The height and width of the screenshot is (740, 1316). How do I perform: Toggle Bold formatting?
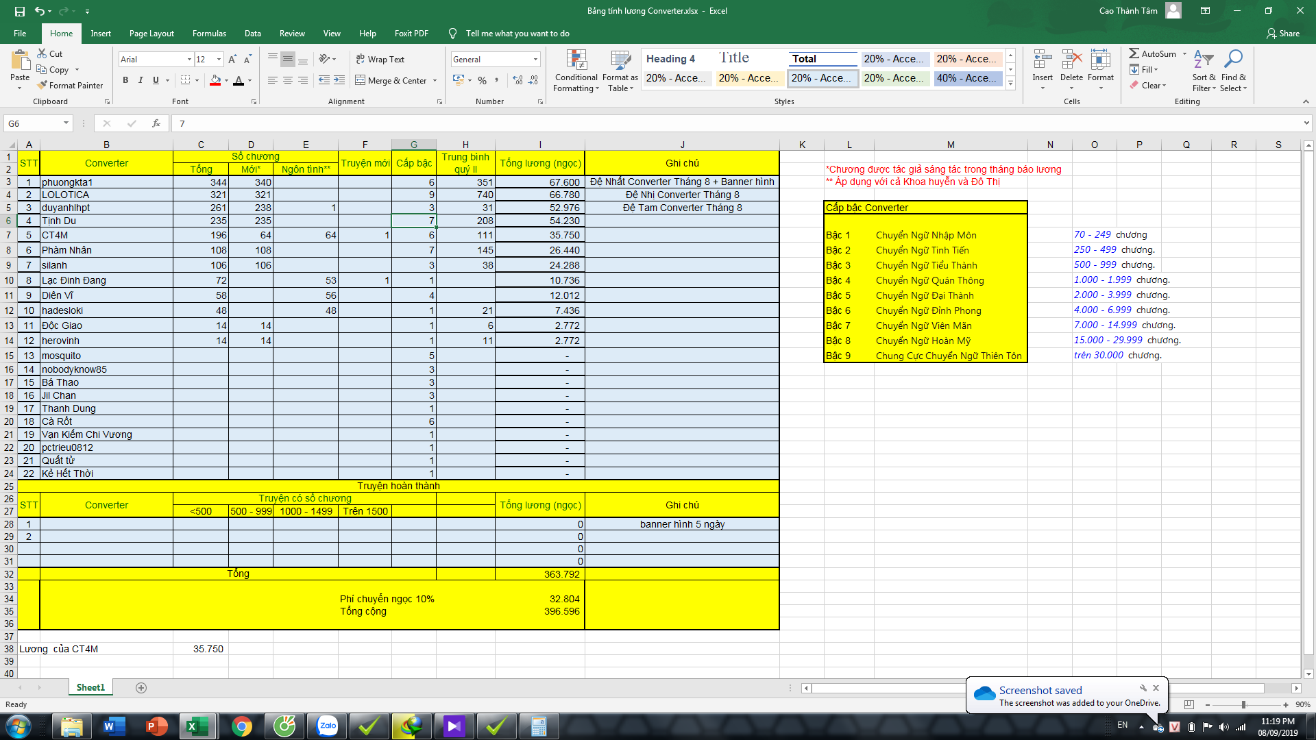(x=125, y=81)
